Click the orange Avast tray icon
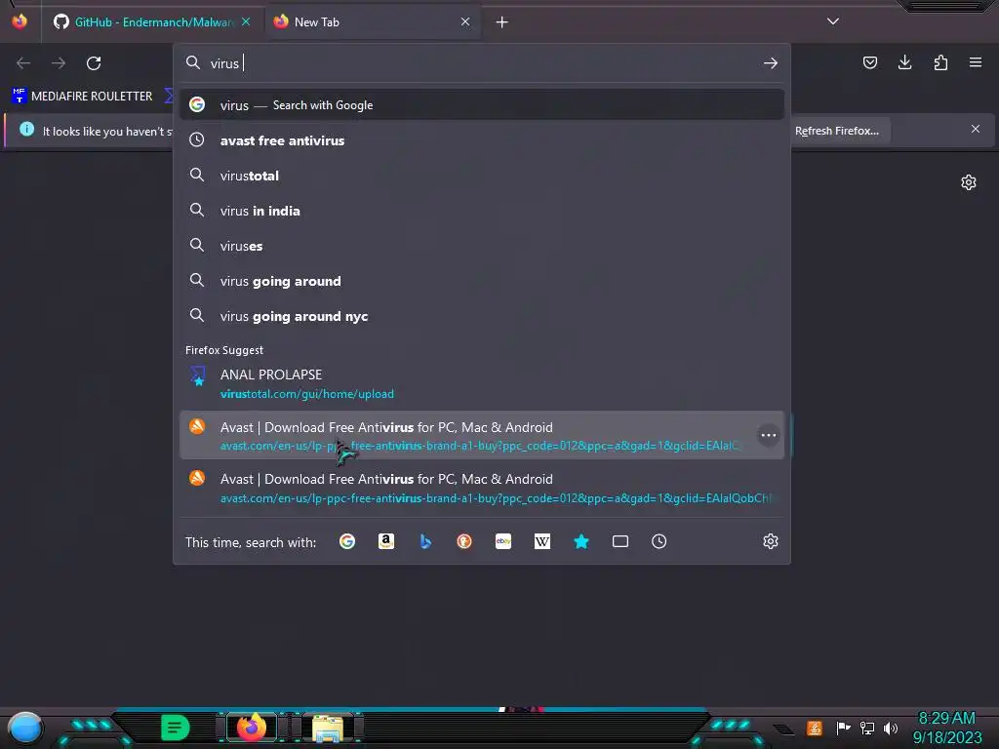The image size is (999, 749). click(x=815, y=728)
